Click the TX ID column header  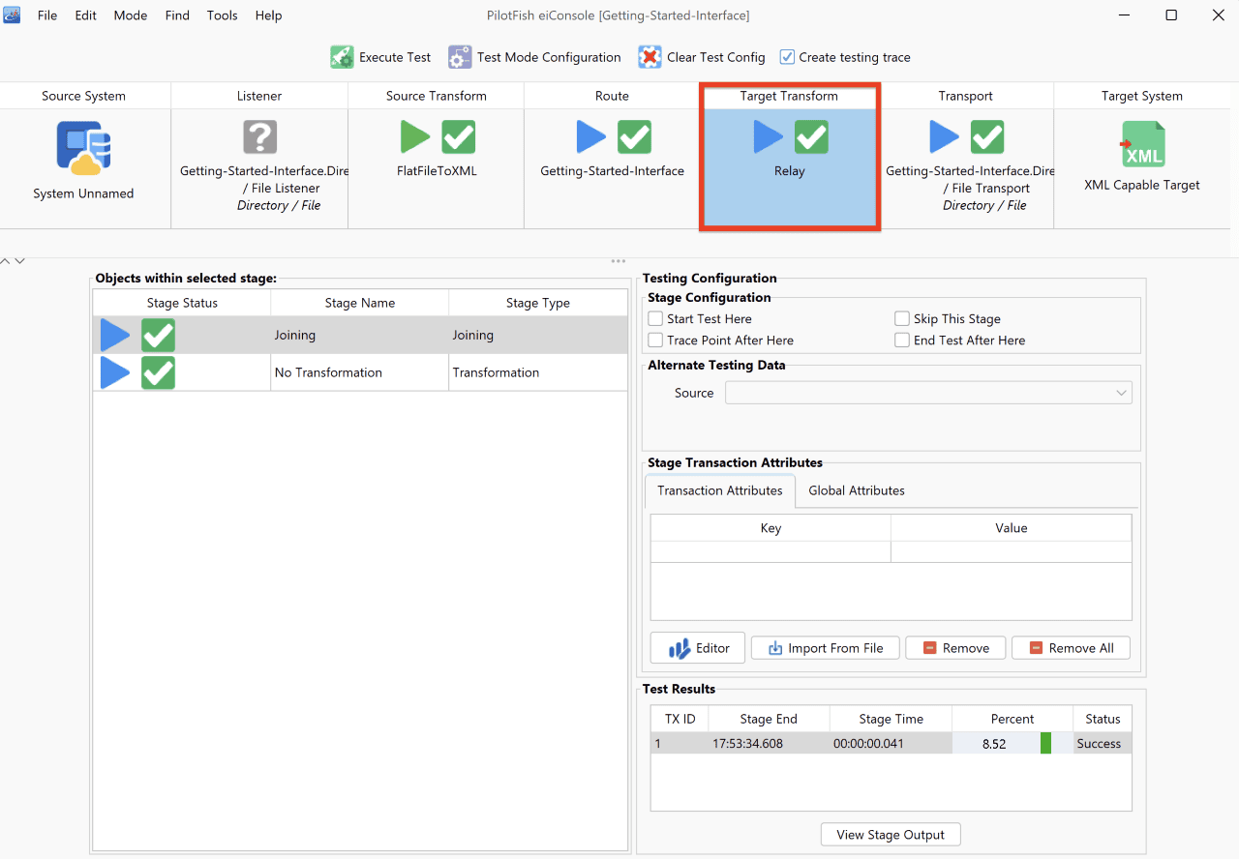(x=680, y=719)
